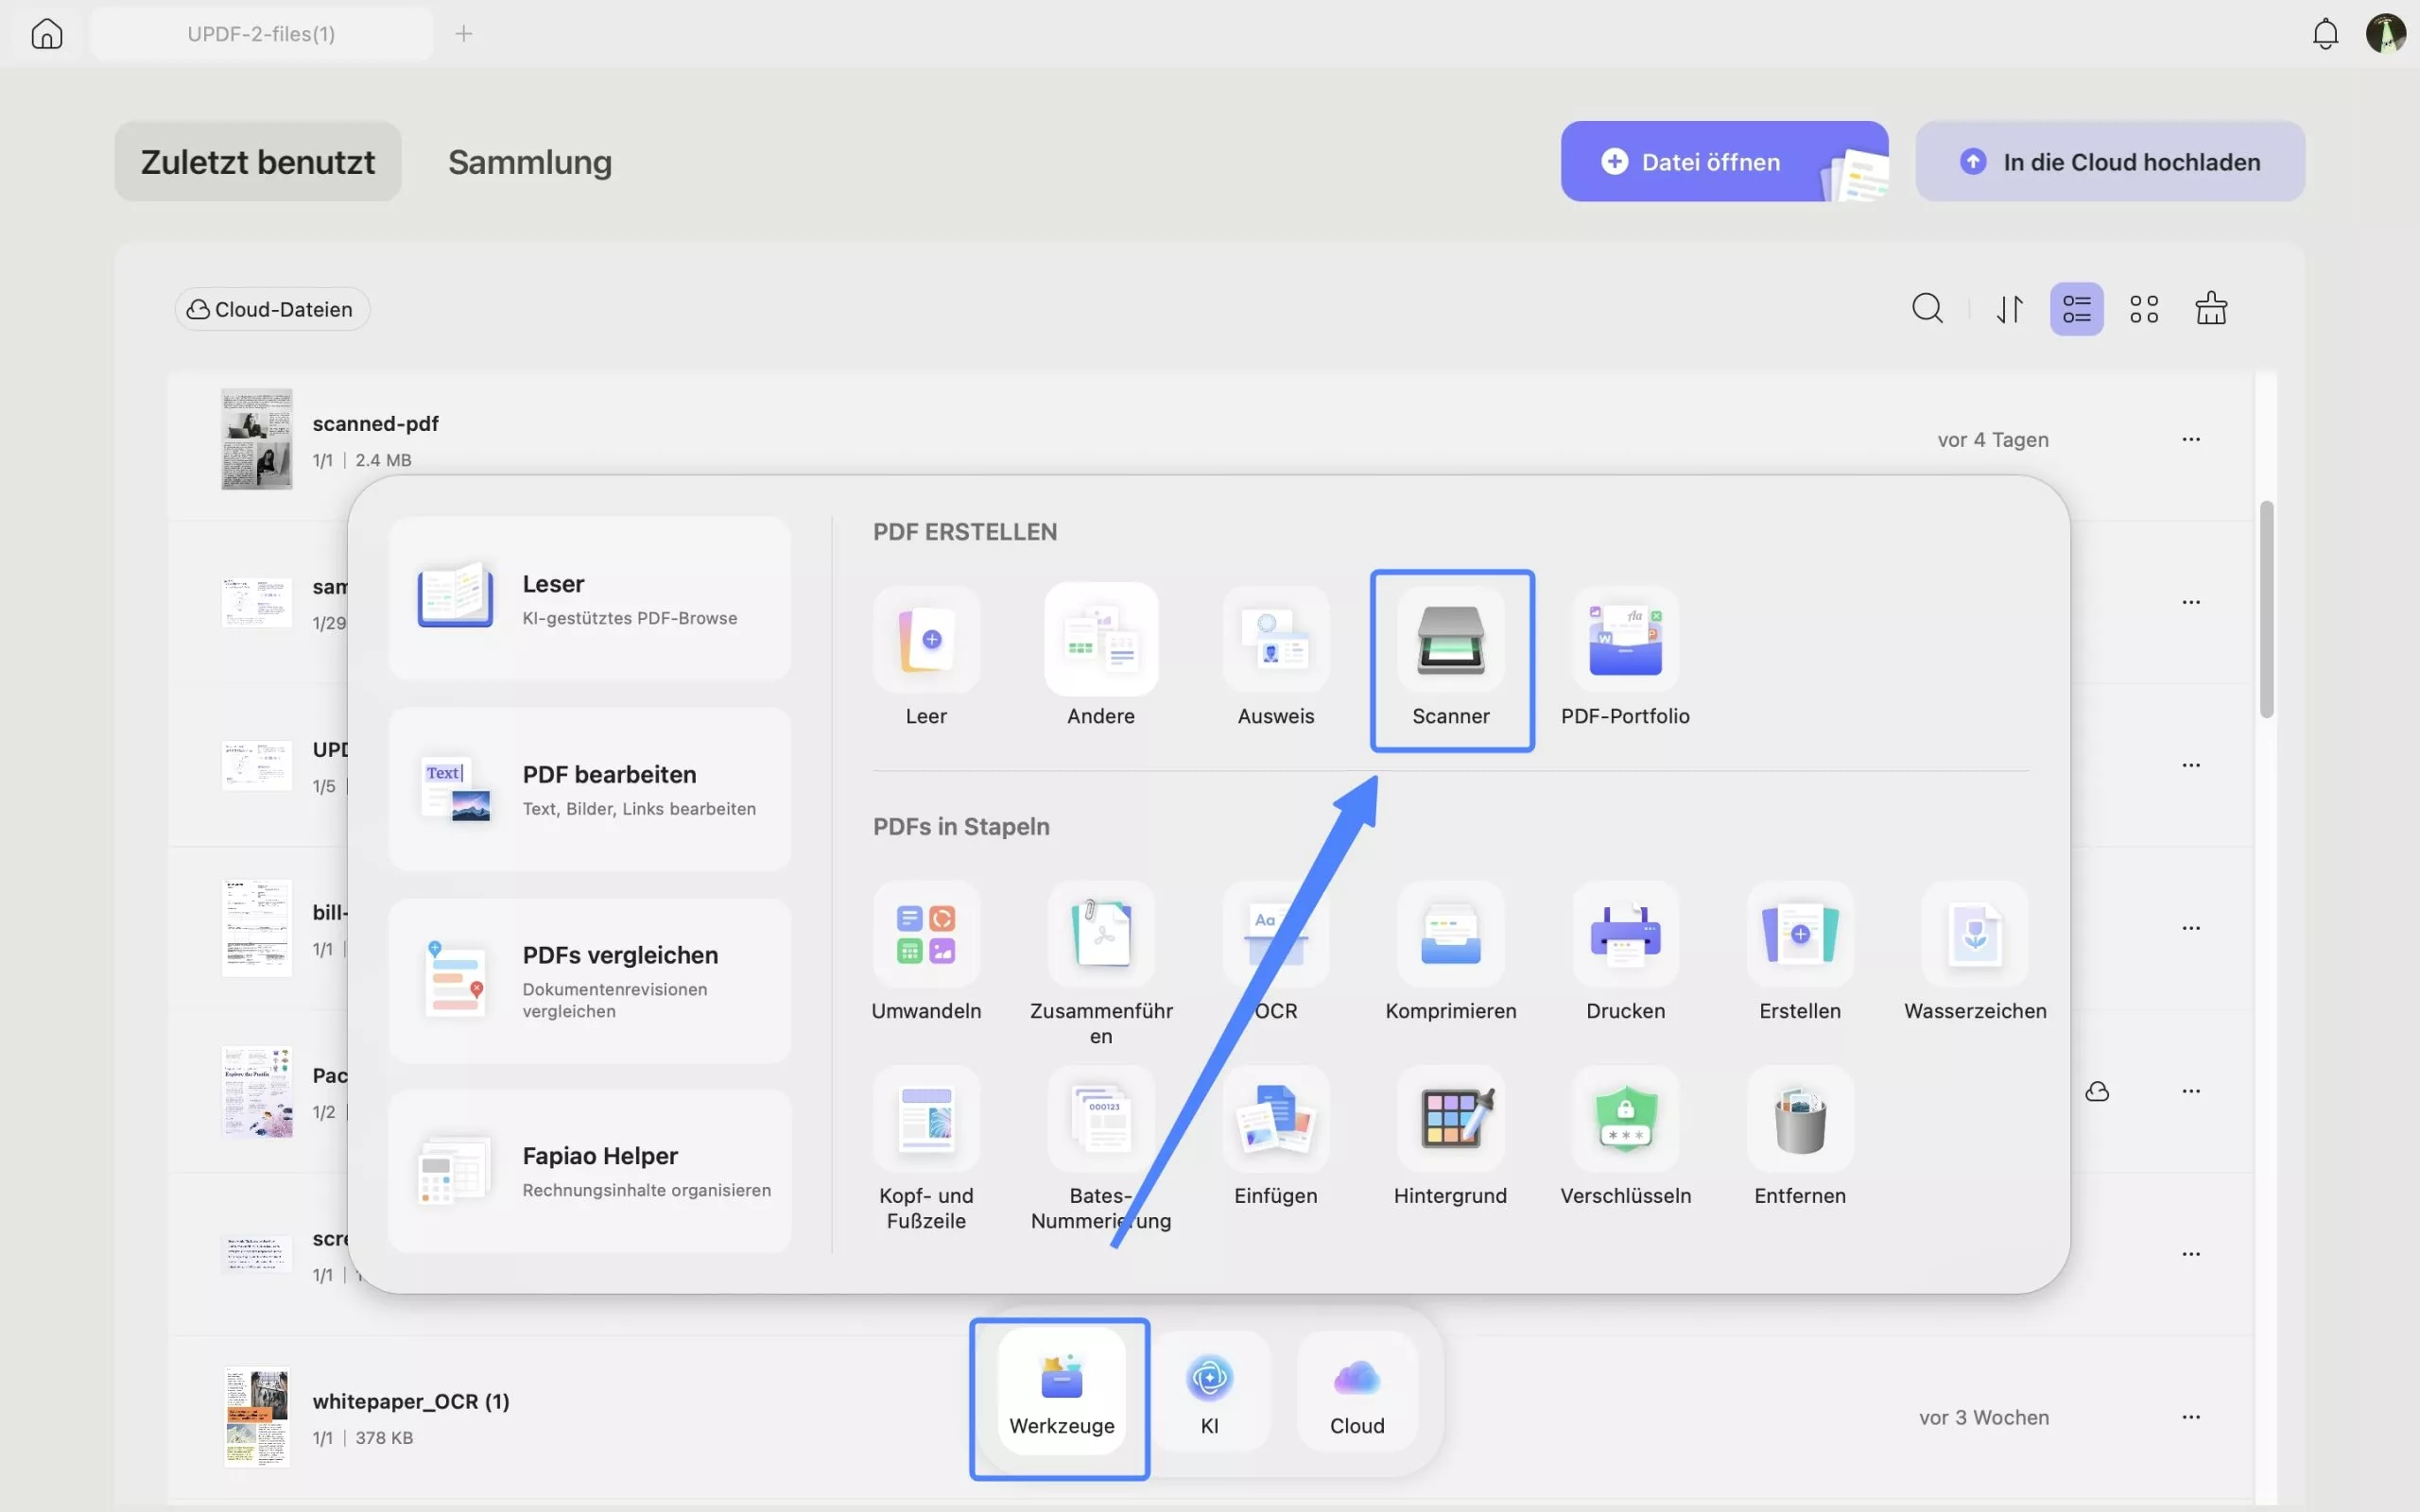Open more options for scanned-pdf

[x=2190, y=440]
